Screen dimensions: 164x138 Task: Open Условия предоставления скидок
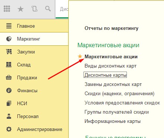(x=122, y=103)
